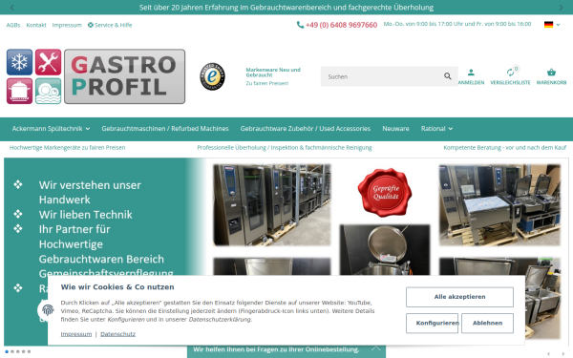This screenshot has width=573, height=358.
Task: Expand the online order help bar
Action: (286, 349)
